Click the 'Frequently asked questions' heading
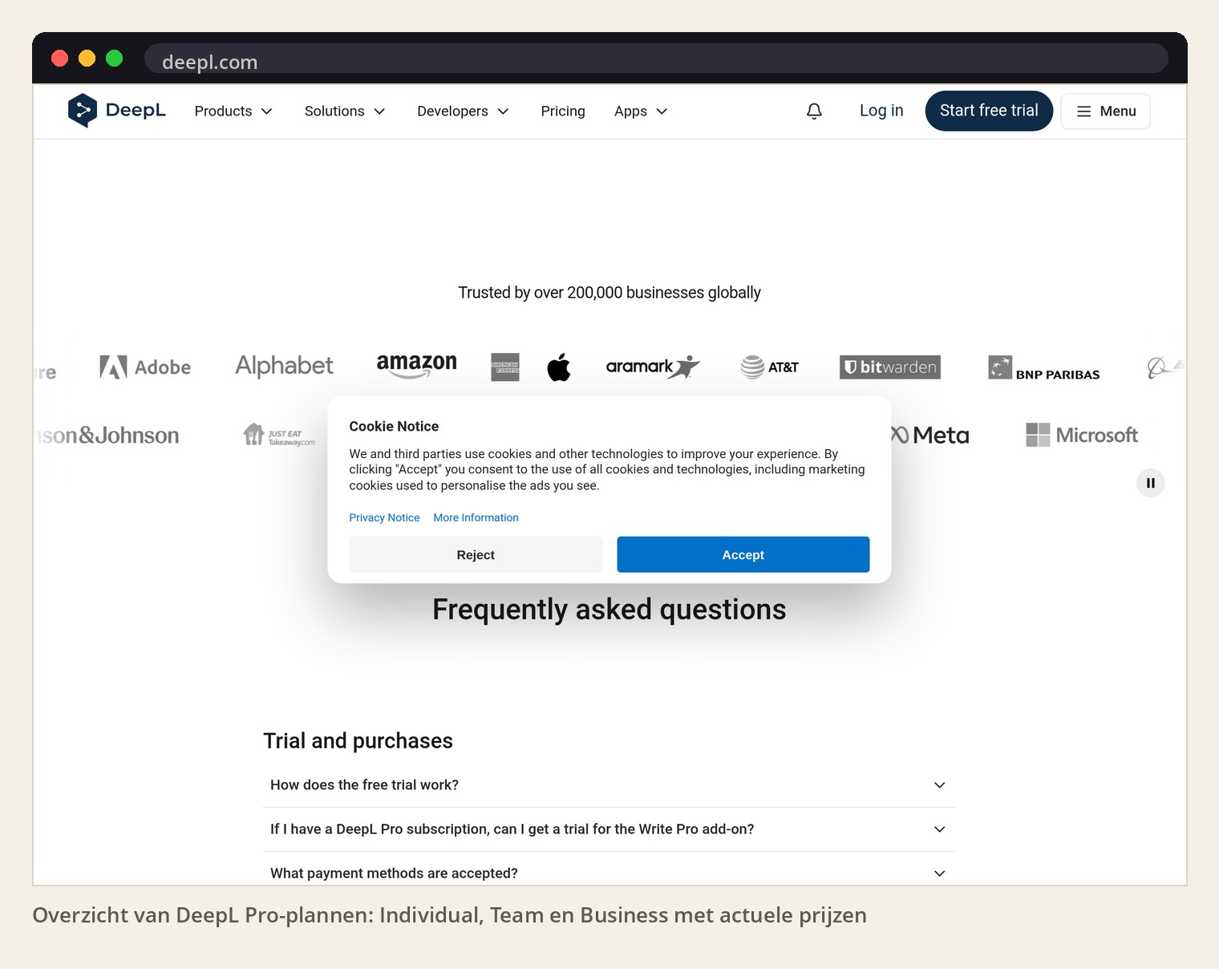1219x969 pixels. click(609, 610)
